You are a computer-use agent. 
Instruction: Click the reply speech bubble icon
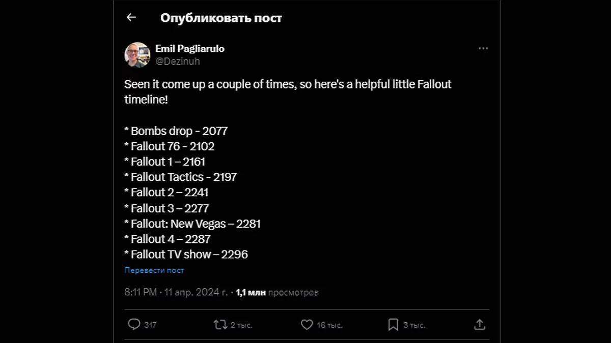point(134,324)
